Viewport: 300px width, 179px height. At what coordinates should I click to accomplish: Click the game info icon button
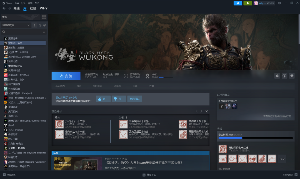pyautogui.click(x=284, y=76)
